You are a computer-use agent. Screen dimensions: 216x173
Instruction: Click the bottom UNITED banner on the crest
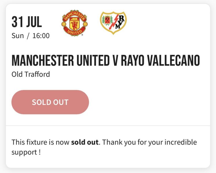pyautogui.click(x=75, y=31)
